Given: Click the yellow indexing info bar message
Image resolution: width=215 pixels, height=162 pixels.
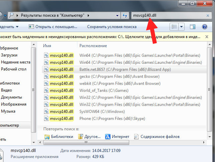Looking at the screenshot, I should click(x=100, y=37).
